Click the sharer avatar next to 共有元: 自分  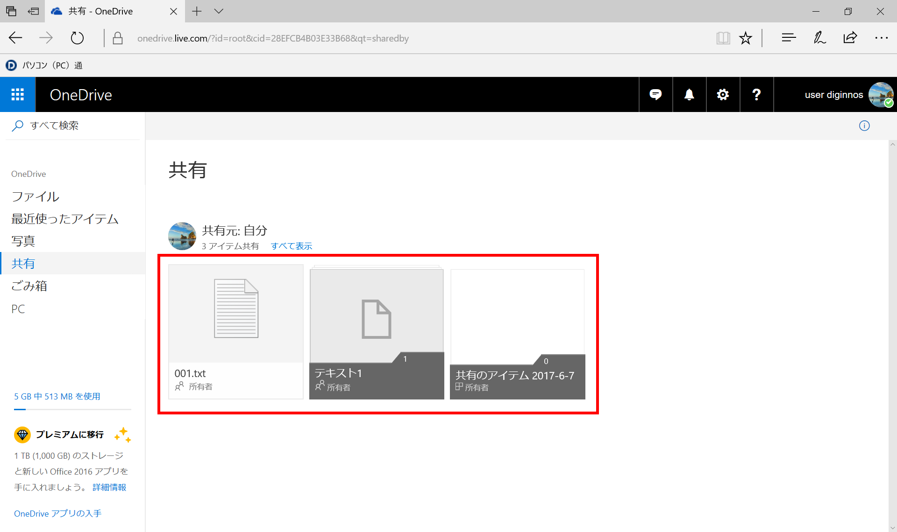(x=182, y=236)
